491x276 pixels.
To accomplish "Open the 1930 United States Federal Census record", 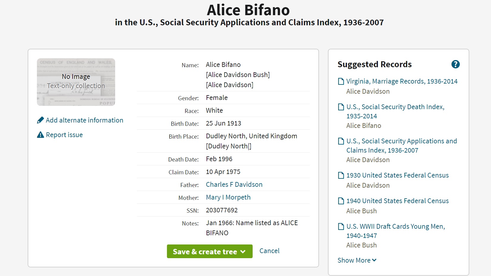I will 397,175.
